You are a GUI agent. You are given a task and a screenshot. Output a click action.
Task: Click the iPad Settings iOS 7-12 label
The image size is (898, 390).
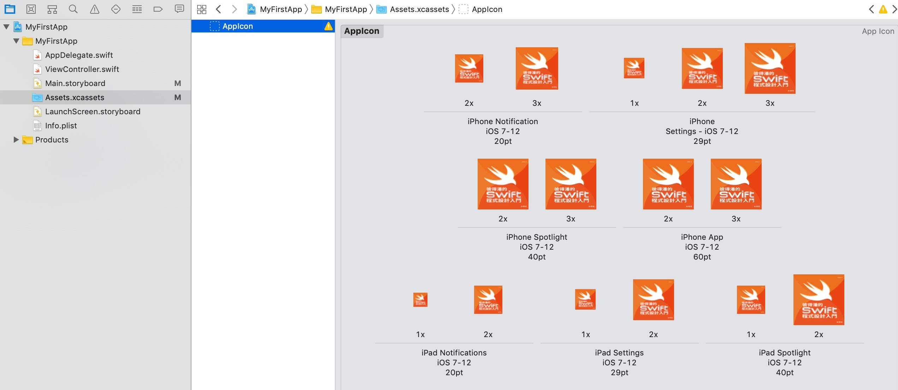(619, 362)
